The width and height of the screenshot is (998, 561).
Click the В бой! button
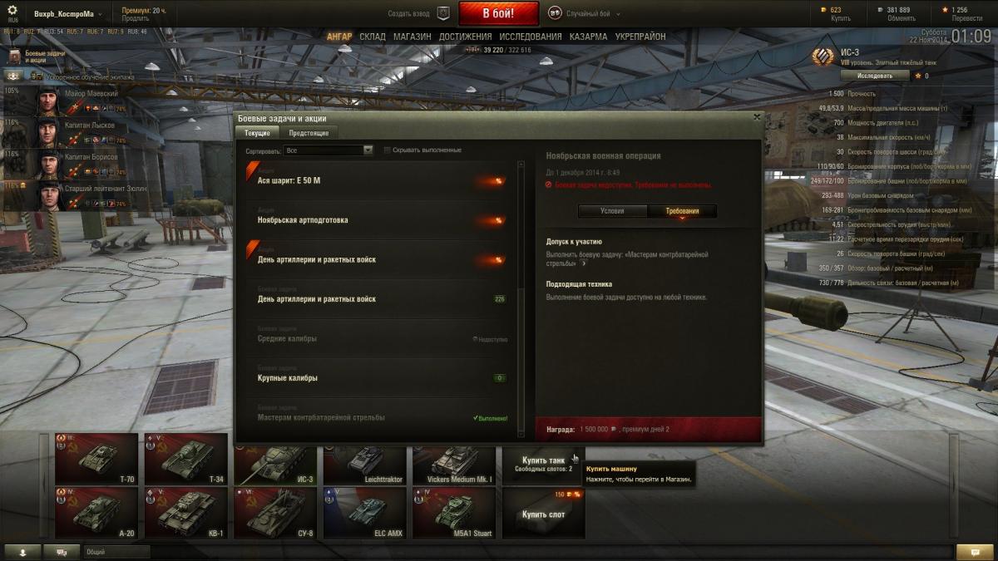(x=499, y=13)
